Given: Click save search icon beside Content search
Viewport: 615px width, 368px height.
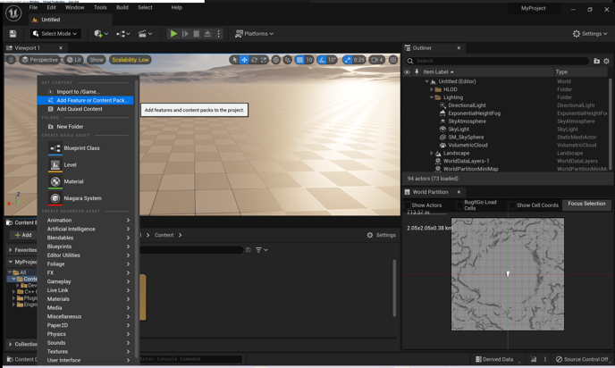Looking at the screenshot, I should coord(249,249).
